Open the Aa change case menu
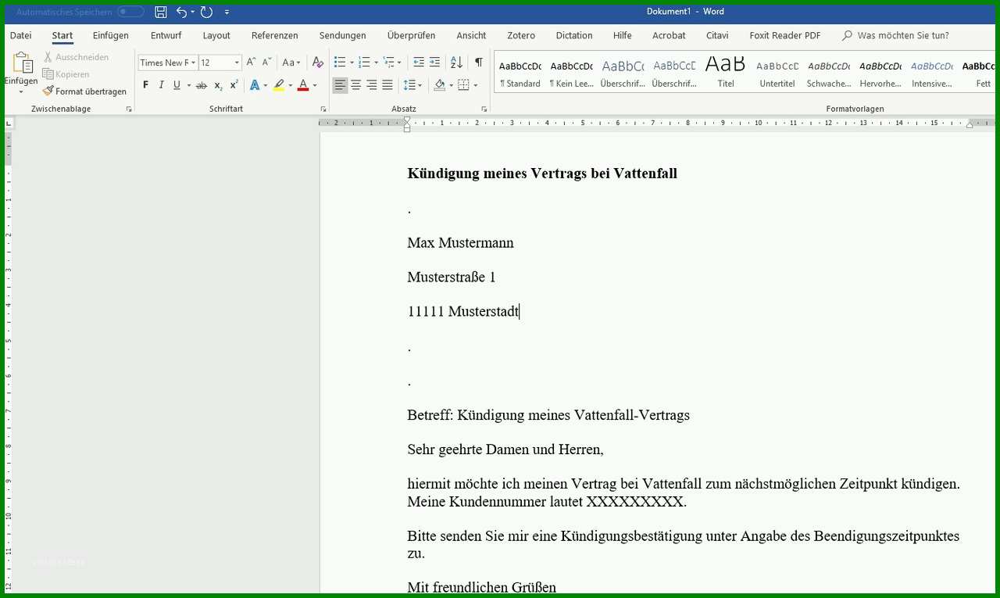 pos(291,63)
